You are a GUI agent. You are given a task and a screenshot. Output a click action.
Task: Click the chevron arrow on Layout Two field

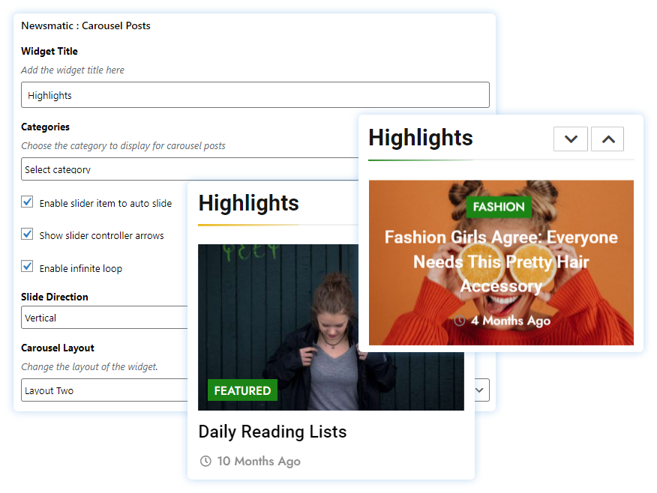coord(481,390)
